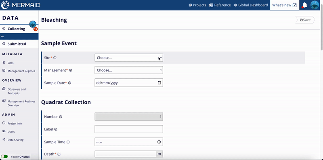The image size is (323, 160).
Task: Click the Sample Date input field
Action: click(x=129, y=83)
